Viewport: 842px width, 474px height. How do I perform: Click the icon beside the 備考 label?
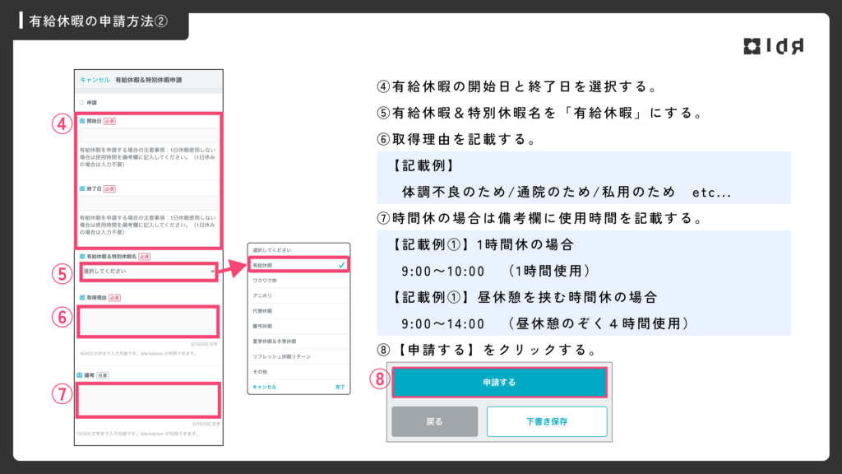(81, 374)
